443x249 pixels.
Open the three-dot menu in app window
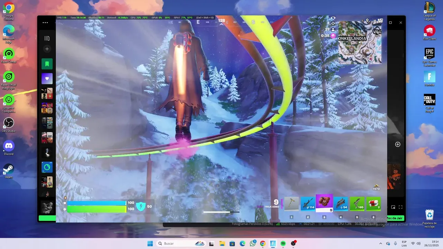click(45, 22)
